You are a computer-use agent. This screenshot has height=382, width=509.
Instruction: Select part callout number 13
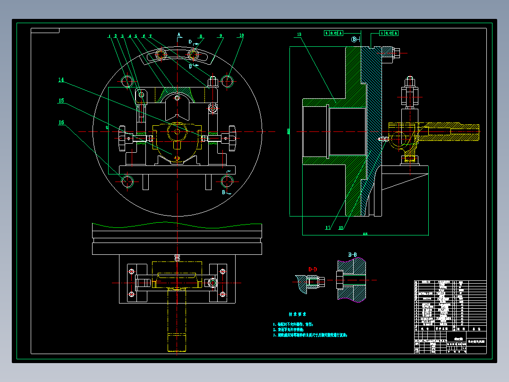(299, 34)
